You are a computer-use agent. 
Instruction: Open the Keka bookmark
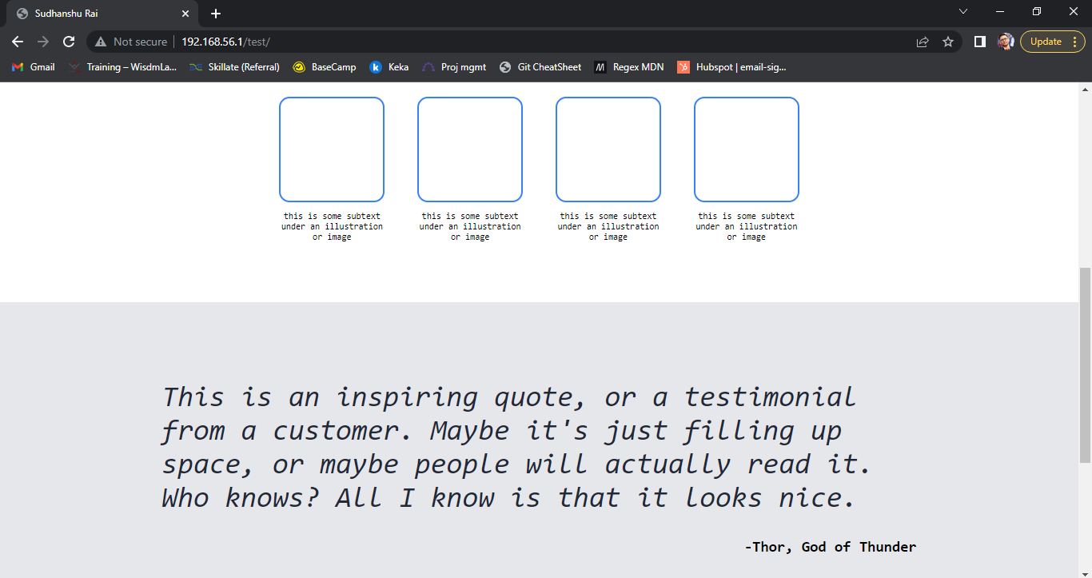389,67
